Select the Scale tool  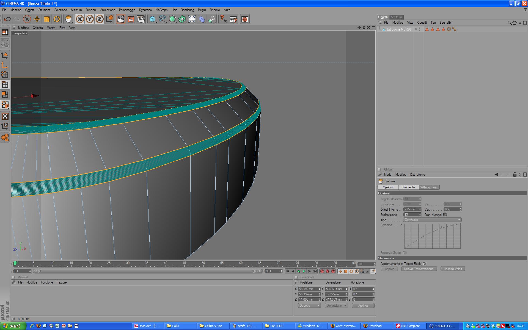pos(47,19)
